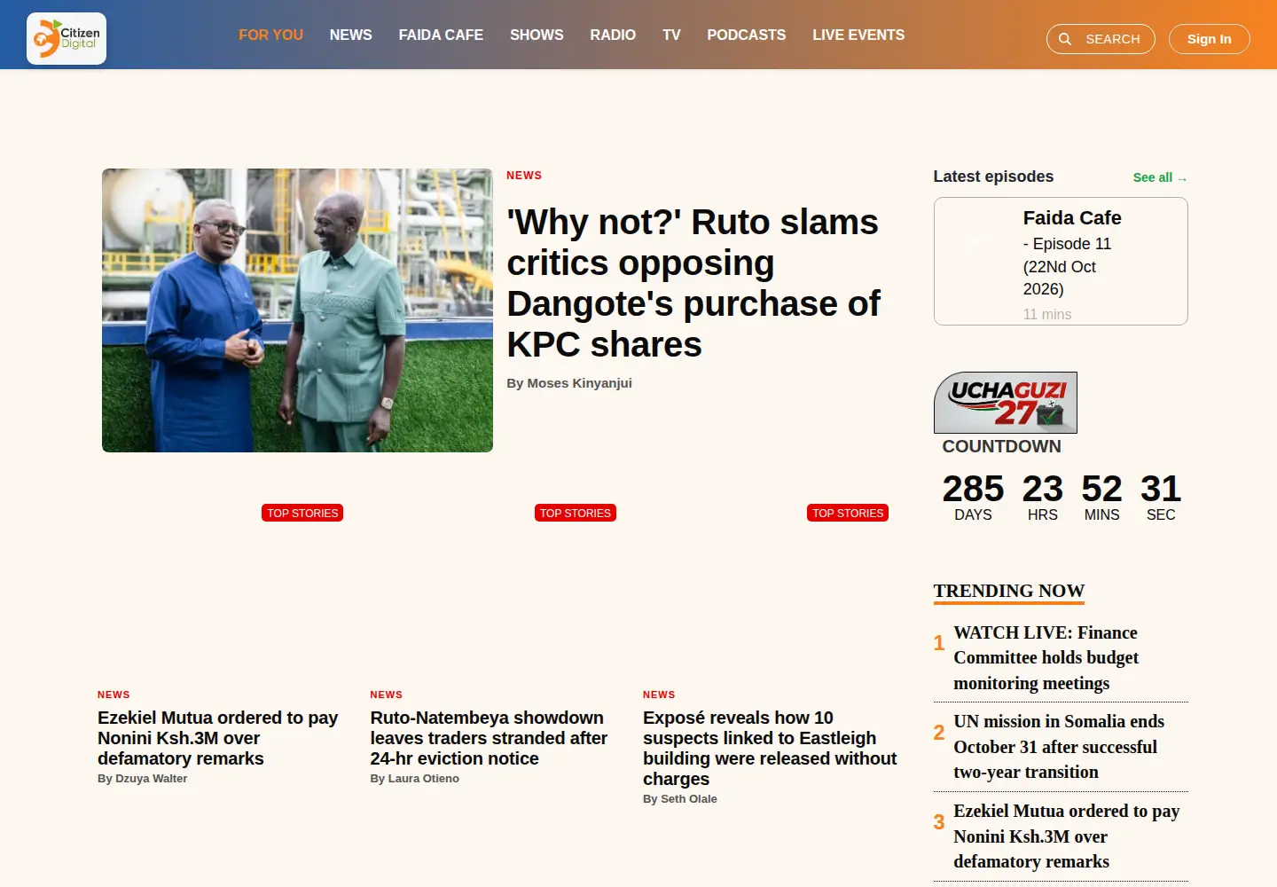Click the Latest episodes heading
The height and width of the screenshot is (887, 1277).
[x=993, y=177]
